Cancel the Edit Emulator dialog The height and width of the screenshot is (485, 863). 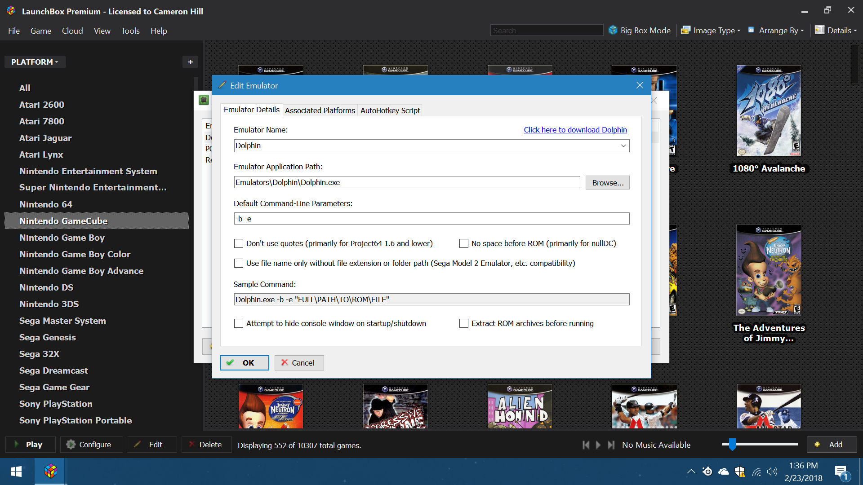pos(299,363)
